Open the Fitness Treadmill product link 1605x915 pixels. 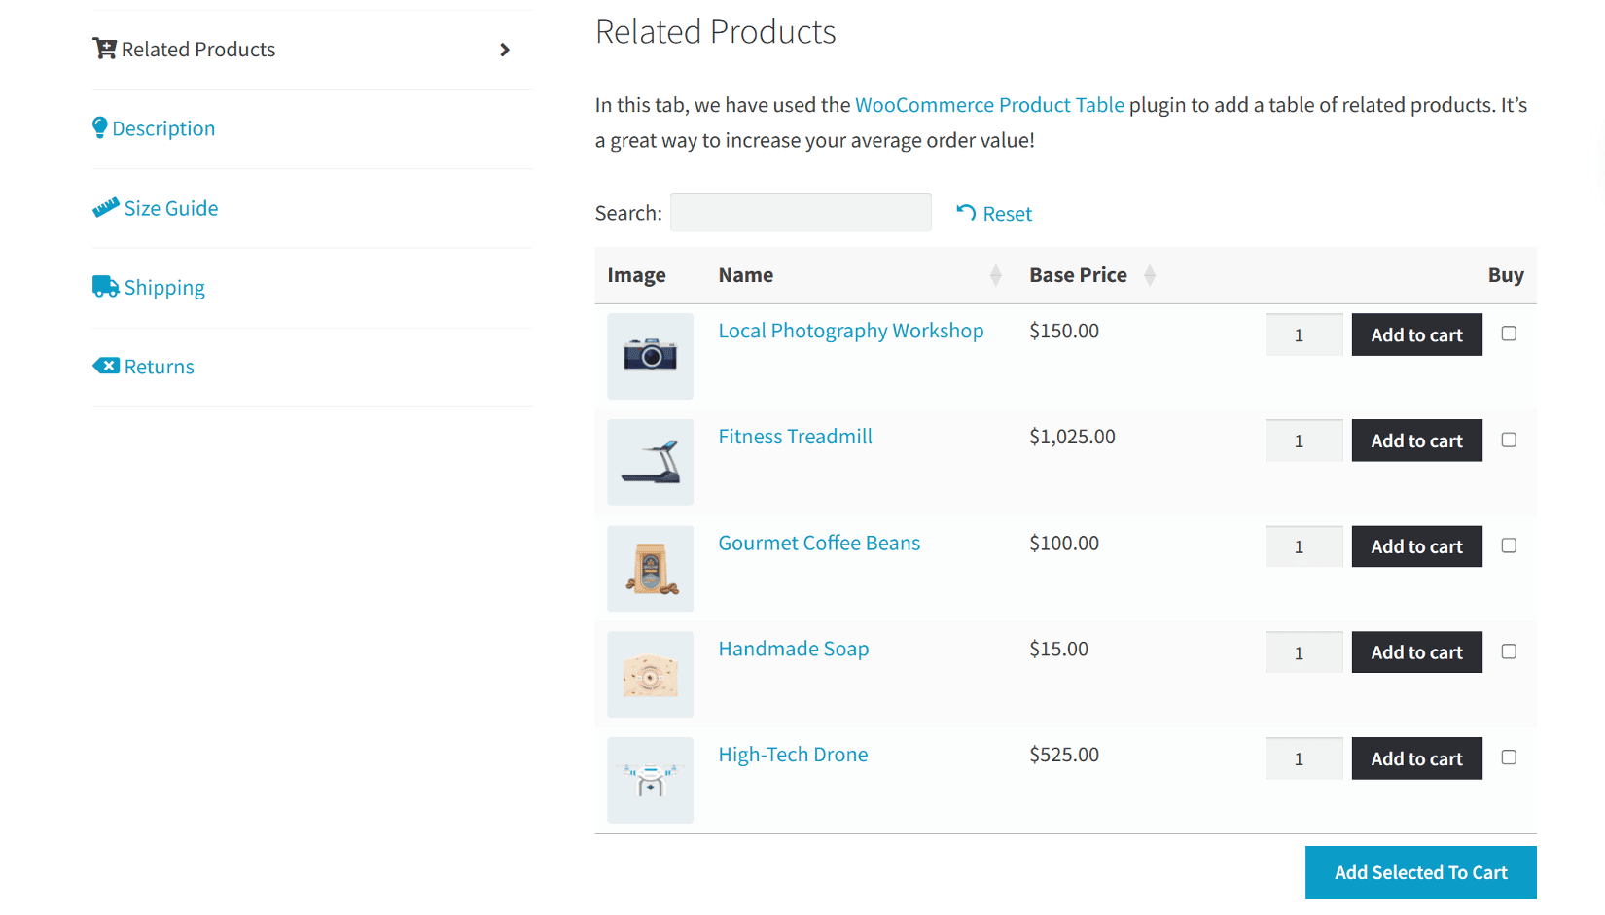tap(795, 436)
